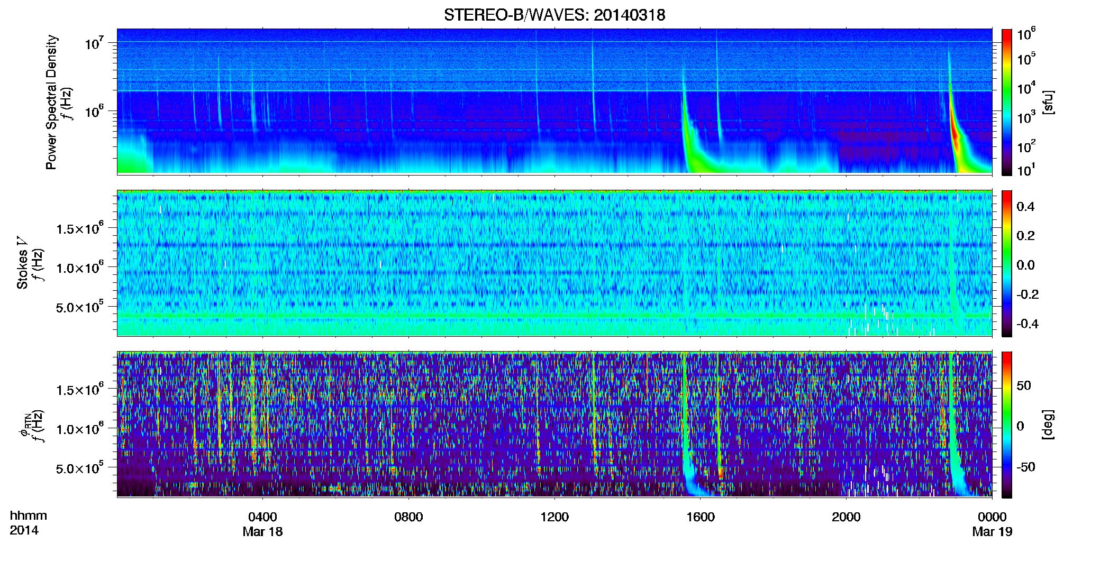Click the 0.0 label on Stokes colorbar
The height and width of the screenshot is (571, 1109).
click(1025, 265)
